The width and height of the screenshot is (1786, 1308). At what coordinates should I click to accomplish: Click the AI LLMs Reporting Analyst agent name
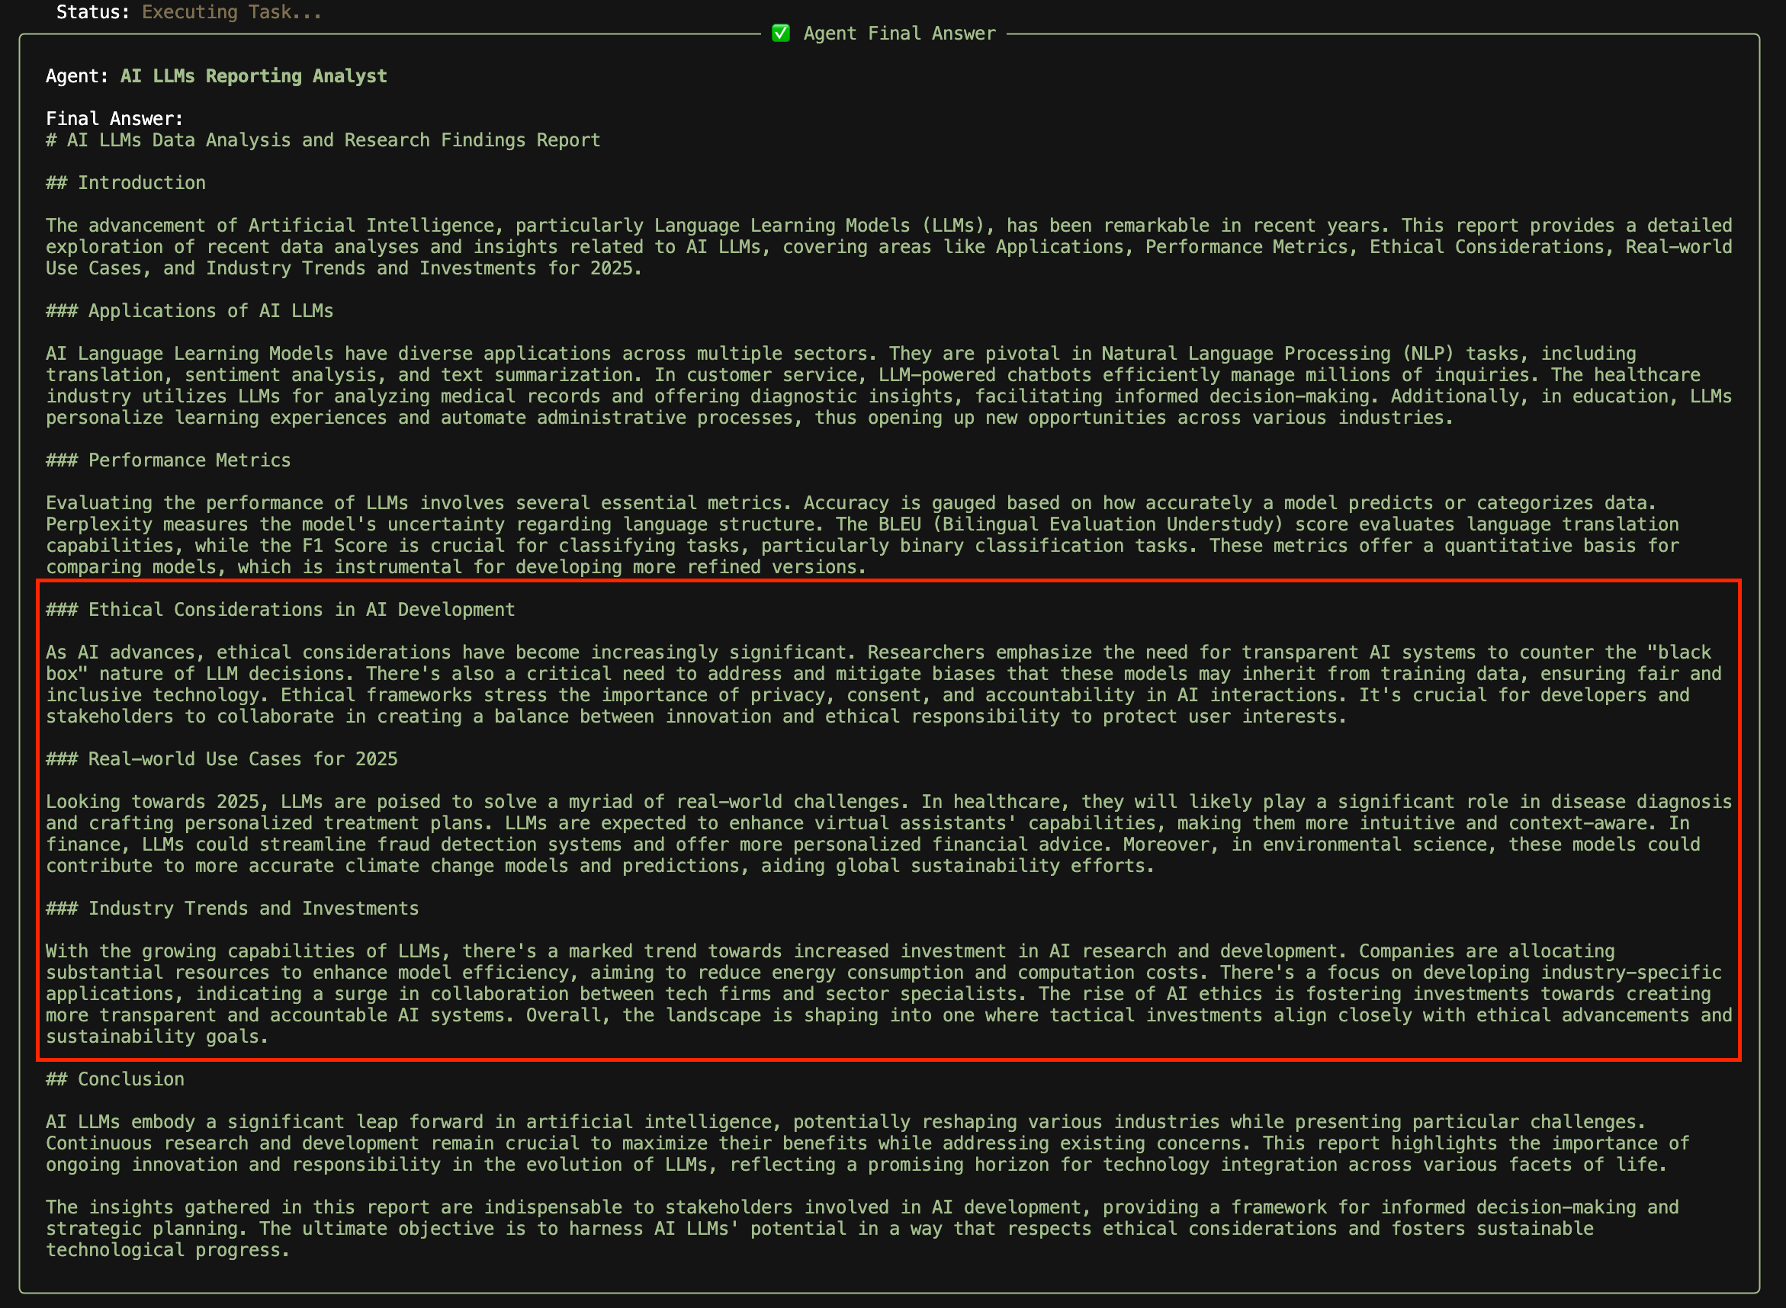click(x=253, y=76)
